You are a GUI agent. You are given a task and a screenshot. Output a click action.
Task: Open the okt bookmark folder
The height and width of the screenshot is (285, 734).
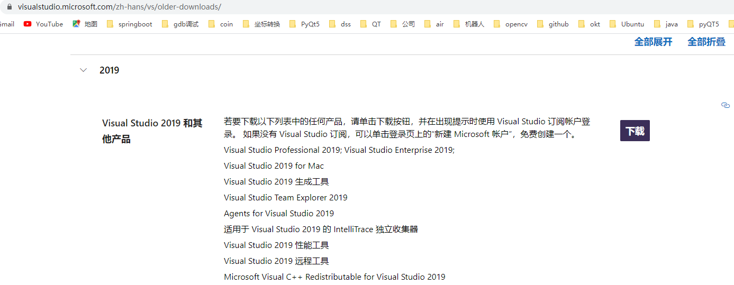[x=590, y=24]
